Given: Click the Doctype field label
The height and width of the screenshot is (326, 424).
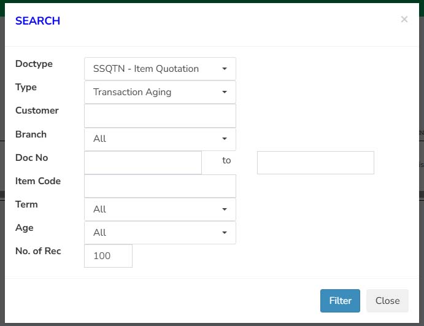Looking at the screenshot, I should click(x=34, y=64).
